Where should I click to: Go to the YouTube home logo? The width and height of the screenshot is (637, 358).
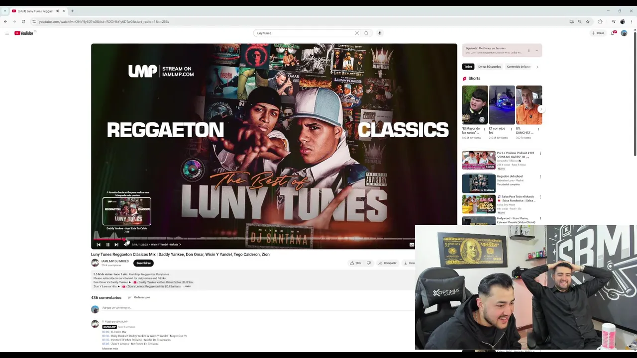(23, 33)
